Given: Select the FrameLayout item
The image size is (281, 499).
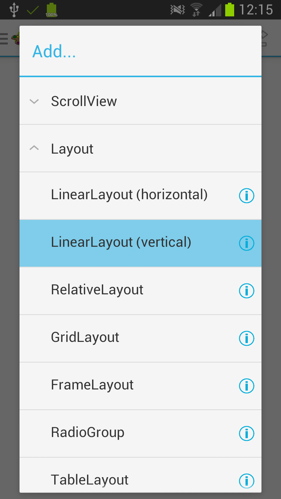Looking at the screenshot, I should [x=140, y=386].
